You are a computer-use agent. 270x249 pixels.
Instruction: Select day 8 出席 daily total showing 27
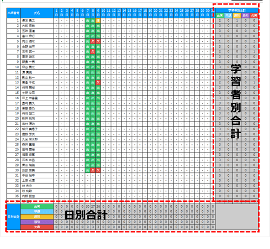(x=93, y=206)
